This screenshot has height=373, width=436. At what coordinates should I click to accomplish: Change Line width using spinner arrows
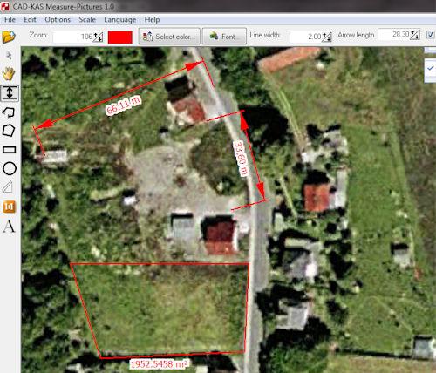(327, 37)
